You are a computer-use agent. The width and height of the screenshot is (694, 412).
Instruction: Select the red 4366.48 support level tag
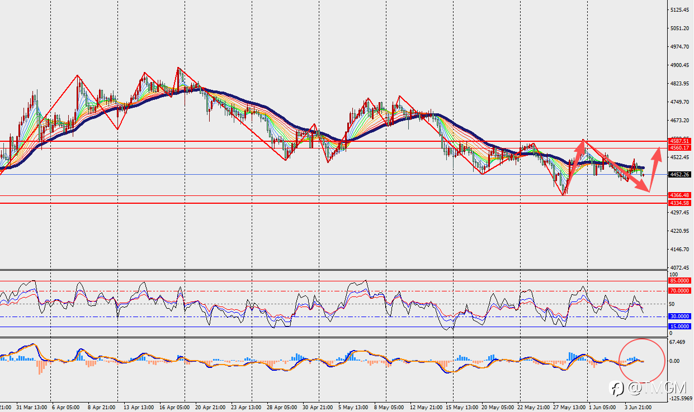[679, 195]
